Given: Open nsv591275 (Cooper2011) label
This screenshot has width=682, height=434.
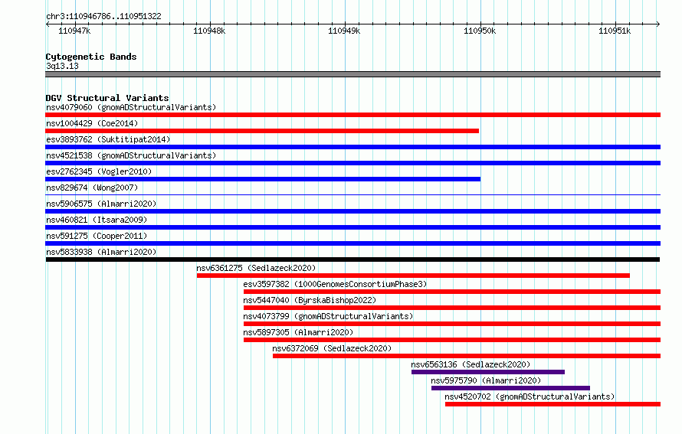Looking at the screenshot, I should click(97, 236).
